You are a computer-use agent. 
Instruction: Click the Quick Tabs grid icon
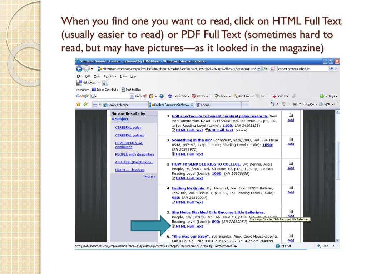95,105
